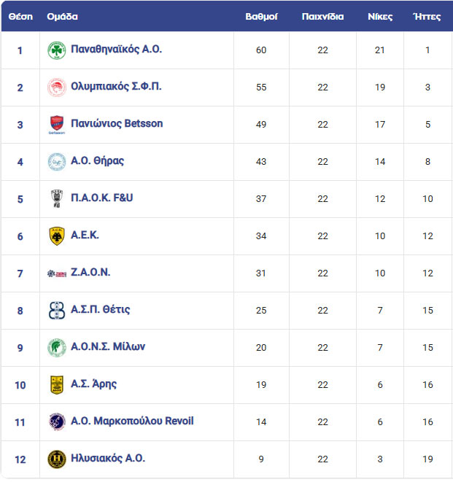453x482 pixels.
Task: Click the Ζ.Α.Ο.Ν. team logo
Action: [57, 273]
